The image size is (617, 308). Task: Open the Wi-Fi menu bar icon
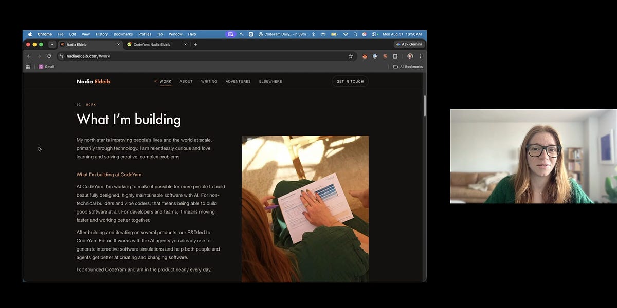click(346, 34)
